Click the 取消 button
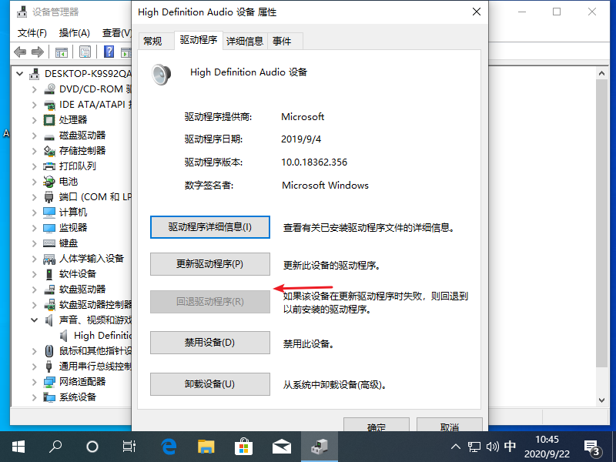 click(450, 425)
